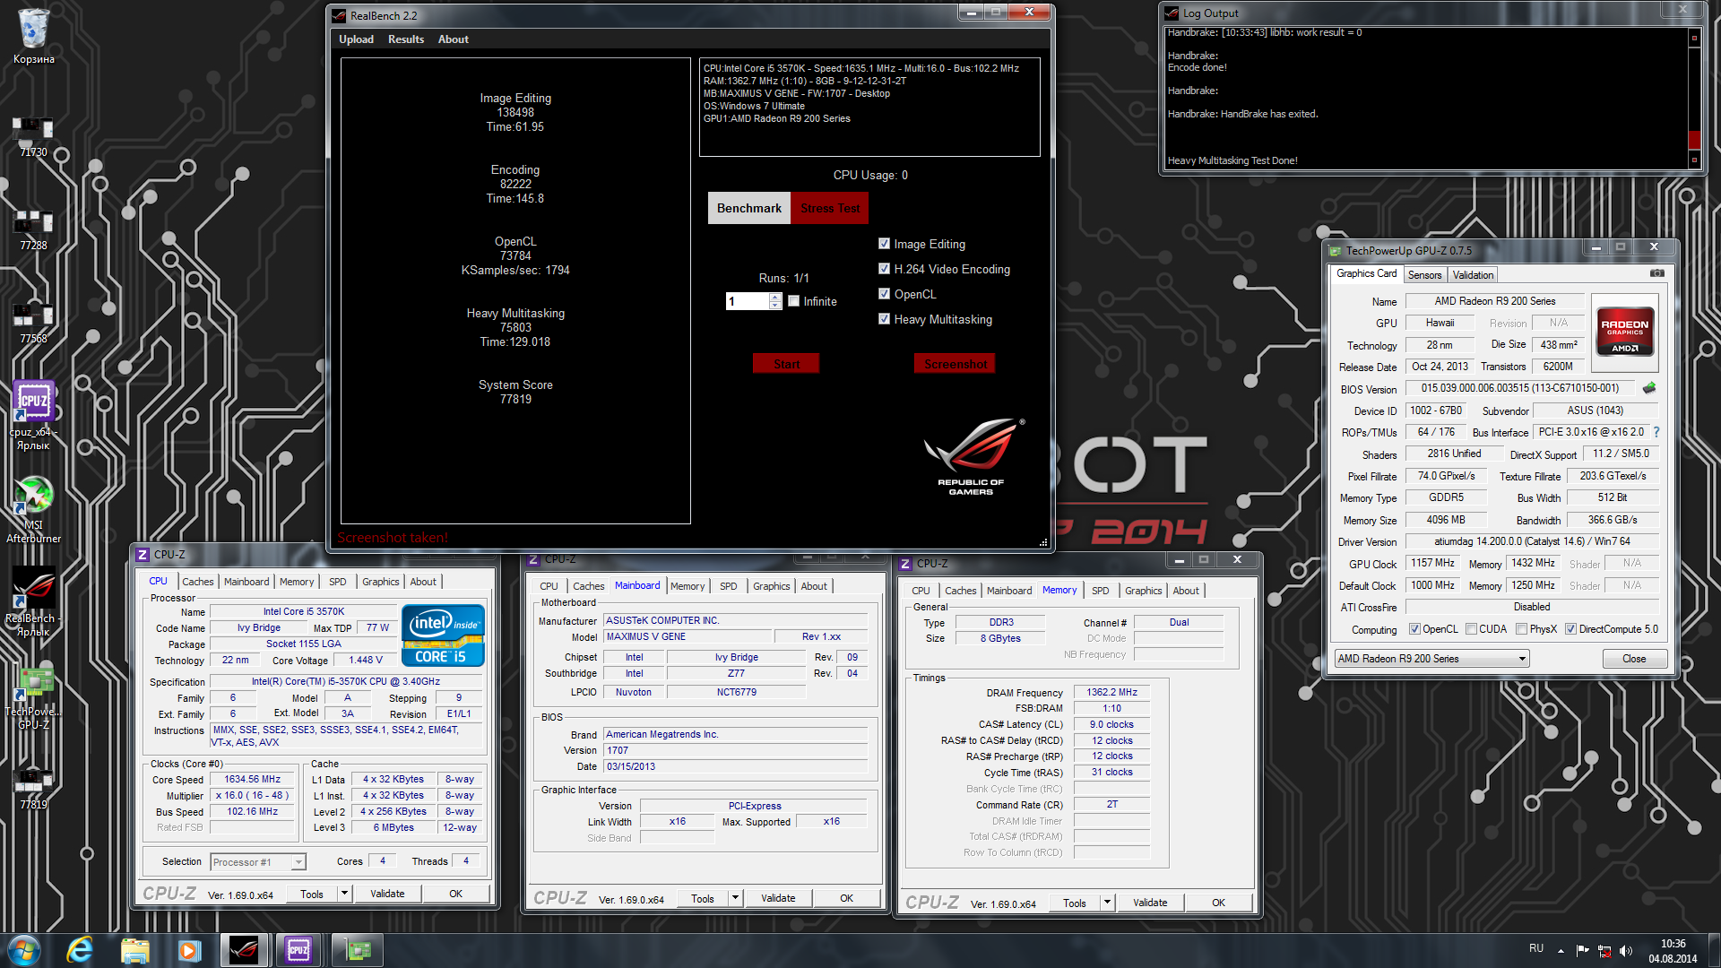The height and width of the screenshot is (968, 1721).
Task: Click the GPU-Z BIOS save chip icon
Action: [x=1649, y=388]
